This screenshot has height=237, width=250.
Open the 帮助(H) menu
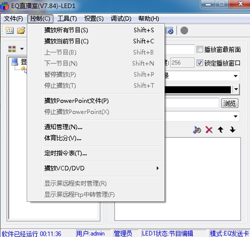(x=148, y=18)
